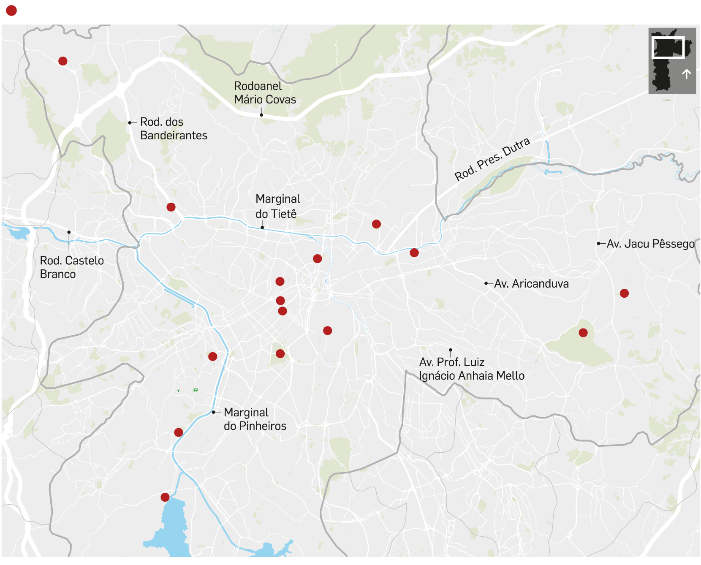Click the red marker inside the large eastern green park

pyautogui.click(x=583, y=333)
